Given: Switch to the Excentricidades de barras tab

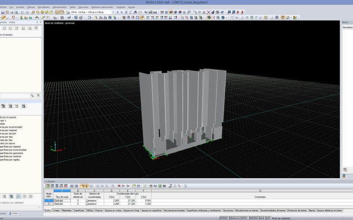Looking at the screenshot, I should pos(273,210).
